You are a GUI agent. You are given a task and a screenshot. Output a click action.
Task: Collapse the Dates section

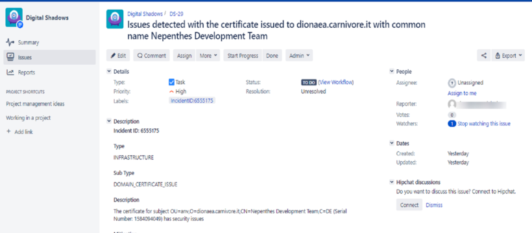tap(392, 143)
